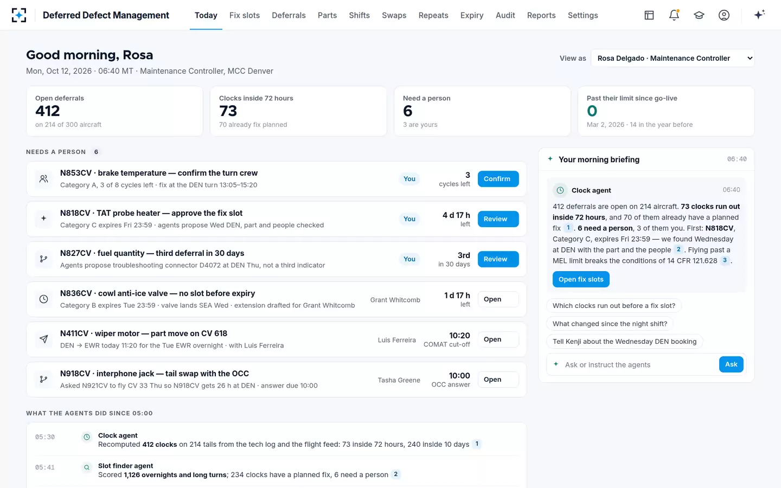Go to the Parts tab
Screen dimensions: 781x488
327,15
